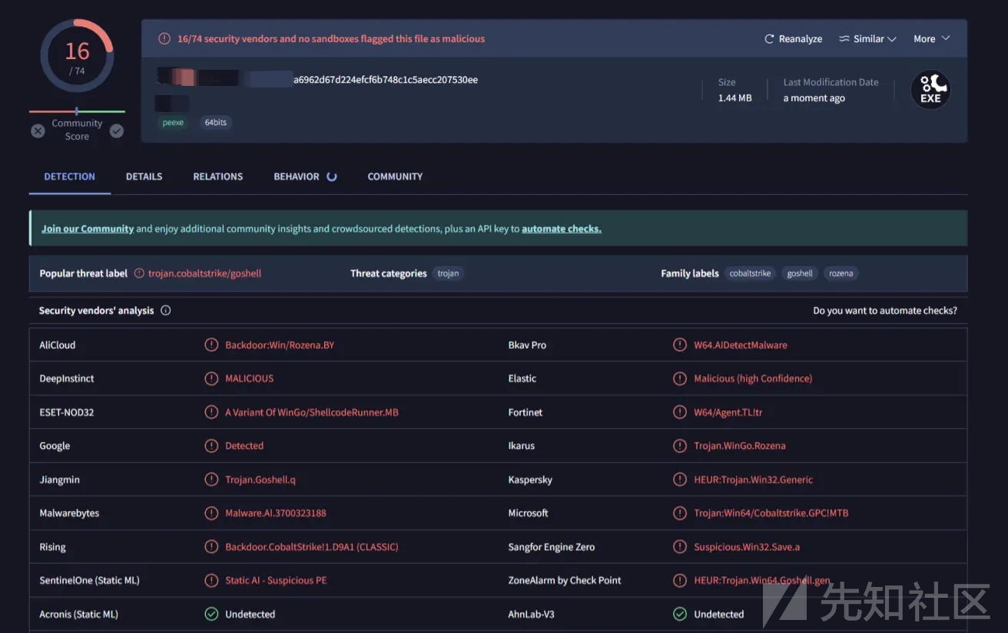Click W64/Agent.TL!tr result text
The width and height of the screenshot is (1008, 633).
tap(728, 412)
